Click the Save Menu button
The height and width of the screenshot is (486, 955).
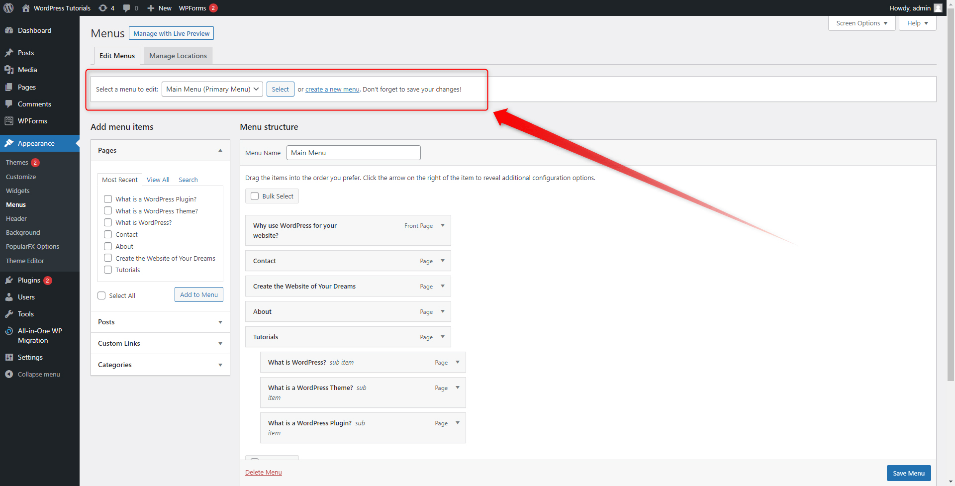click(909, 473)
